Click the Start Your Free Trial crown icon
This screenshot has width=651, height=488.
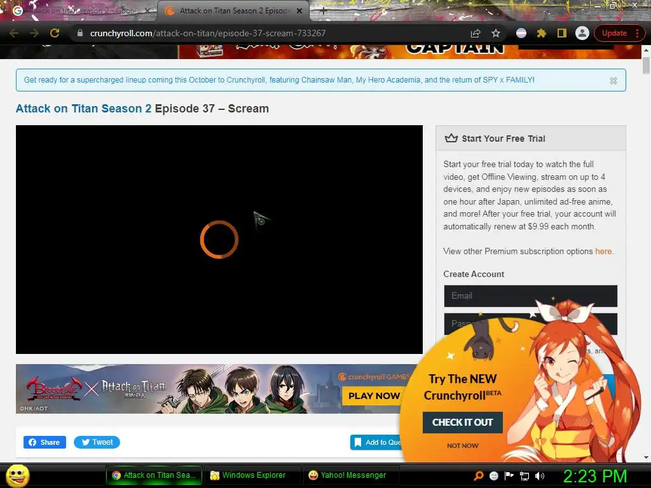[451, 138]
